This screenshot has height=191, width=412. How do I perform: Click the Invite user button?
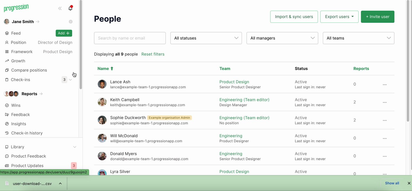click(x=377, y=17)
